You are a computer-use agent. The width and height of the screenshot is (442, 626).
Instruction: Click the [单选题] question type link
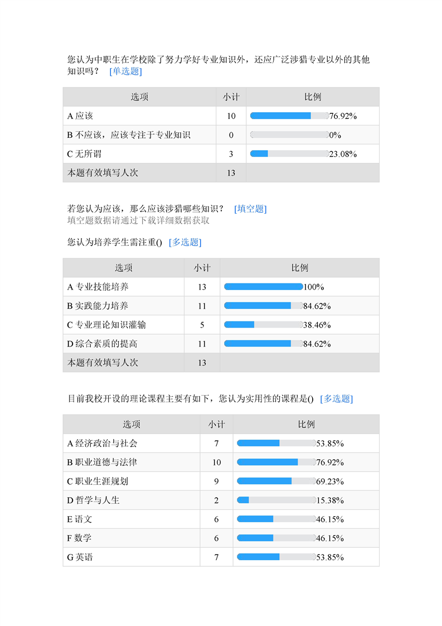[x=125, y=71]
